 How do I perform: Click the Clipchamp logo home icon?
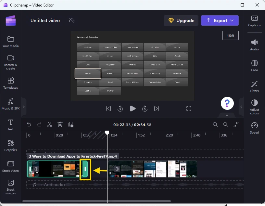(x=11, y=21)
